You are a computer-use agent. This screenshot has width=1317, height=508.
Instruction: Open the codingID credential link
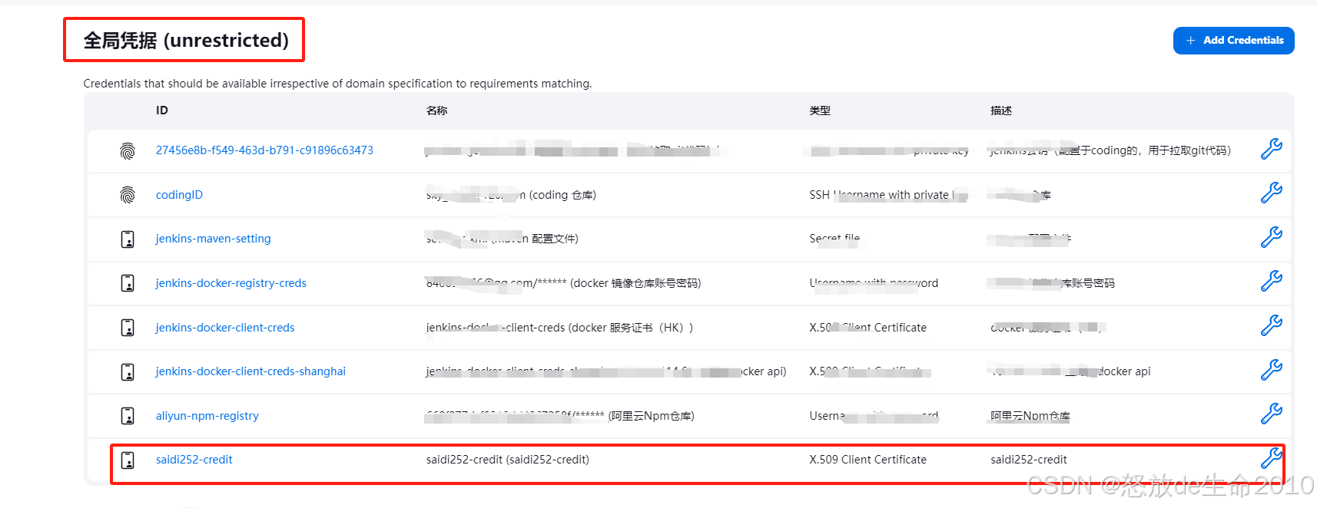click(179, 195)
